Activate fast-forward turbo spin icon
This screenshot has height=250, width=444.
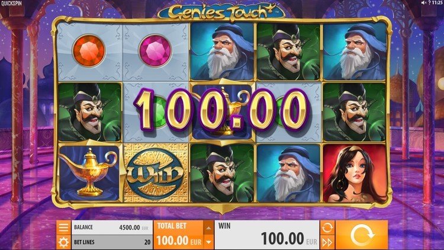point(327,243)
